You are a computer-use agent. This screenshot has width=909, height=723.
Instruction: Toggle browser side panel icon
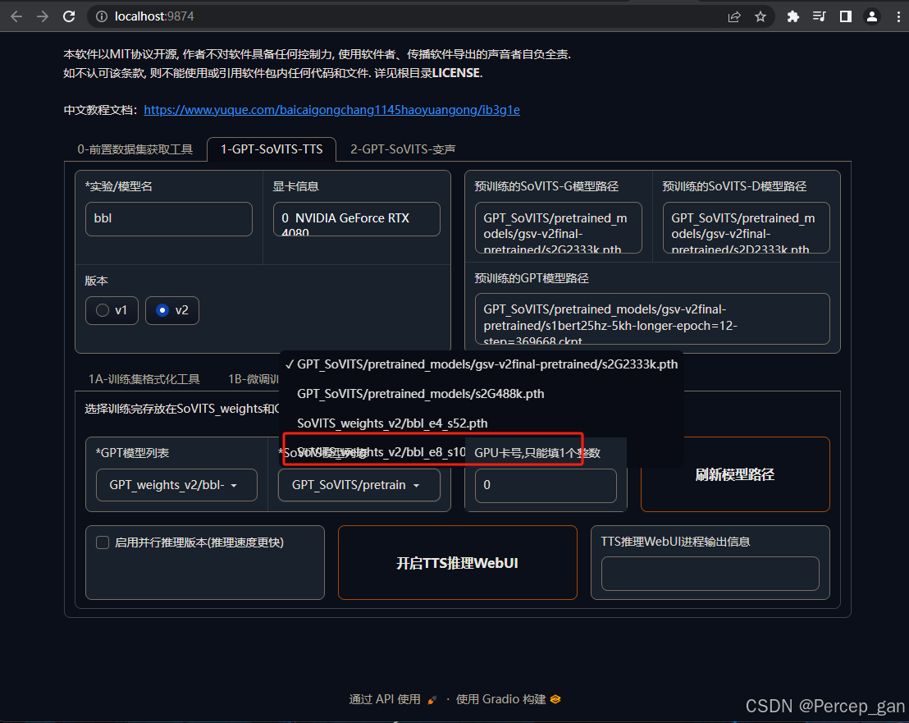click(846, 16)
